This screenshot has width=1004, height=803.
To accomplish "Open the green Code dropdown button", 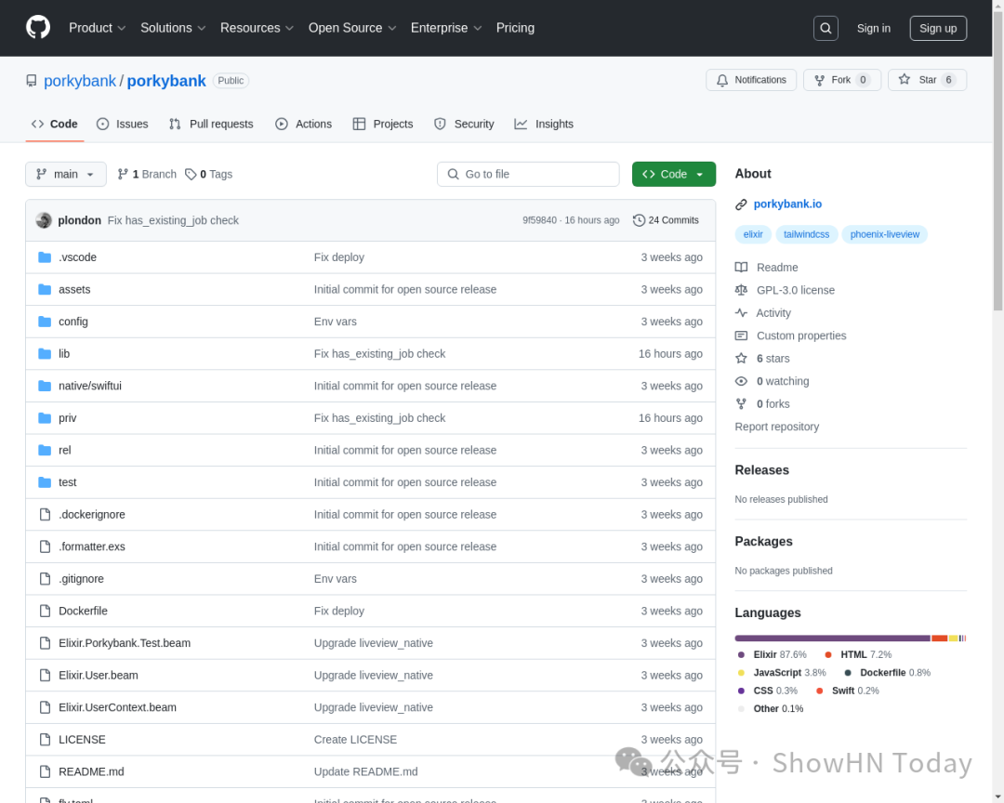I will (x=674, y=174).
